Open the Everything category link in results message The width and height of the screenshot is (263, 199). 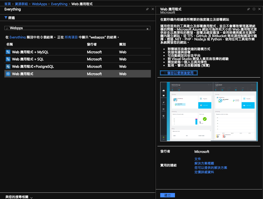tap(17, 37)
